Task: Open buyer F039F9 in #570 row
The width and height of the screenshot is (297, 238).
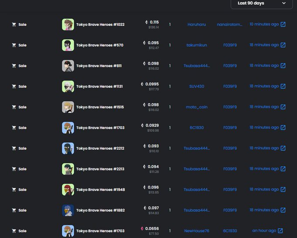Action: [x=230, y=45]
